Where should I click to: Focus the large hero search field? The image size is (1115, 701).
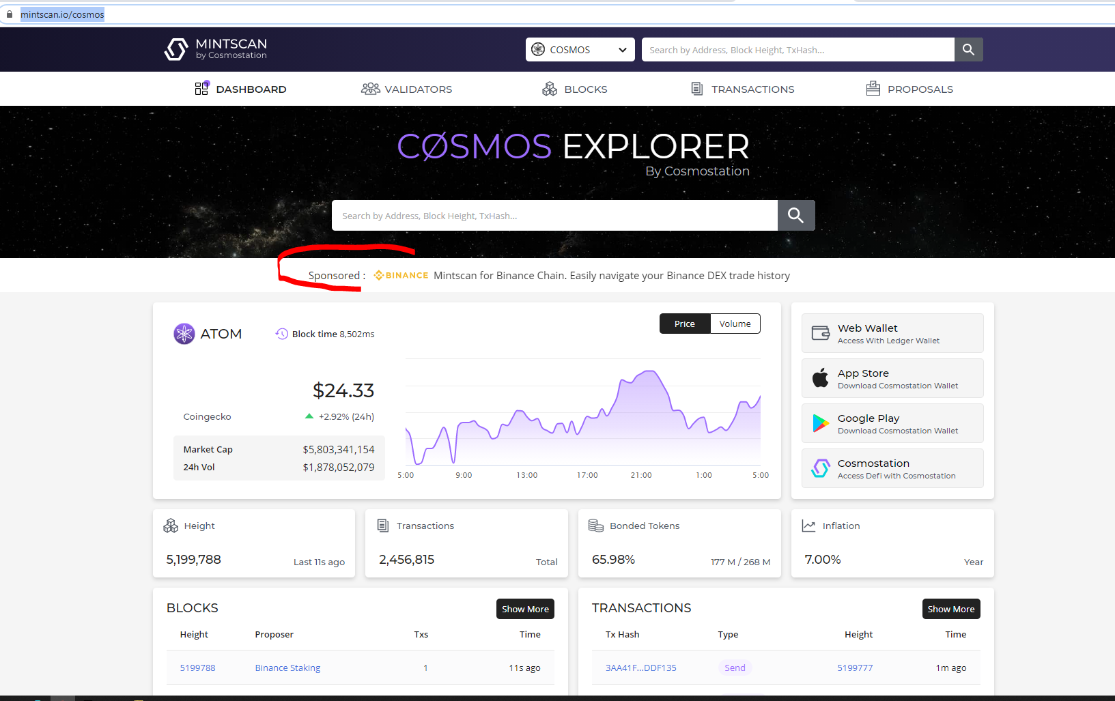click(554, 215)
